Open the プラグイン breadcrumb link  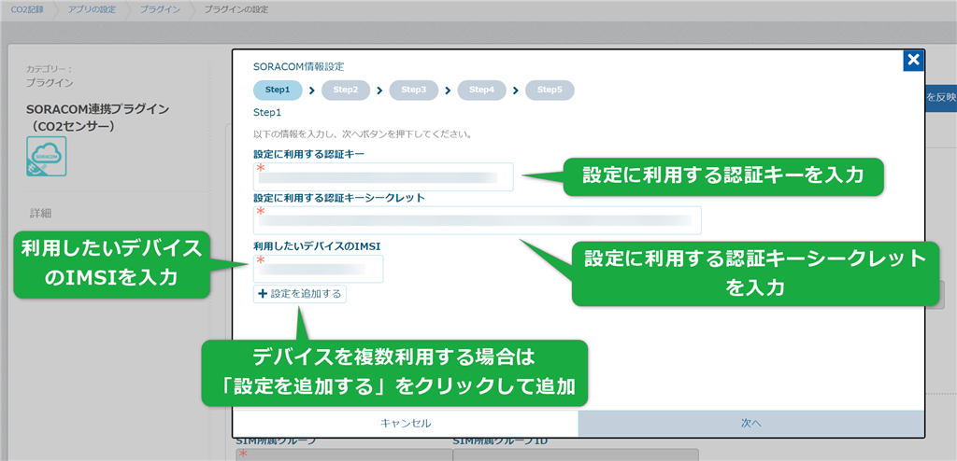tap(161, 9)
